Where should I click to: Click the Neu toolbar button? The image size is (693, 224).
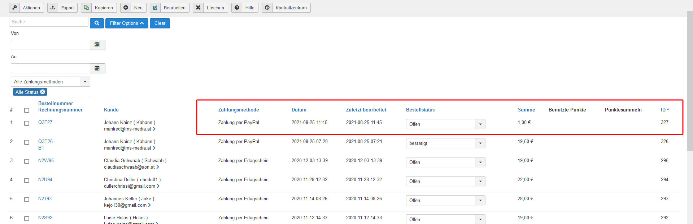click(x=133, y=8)
